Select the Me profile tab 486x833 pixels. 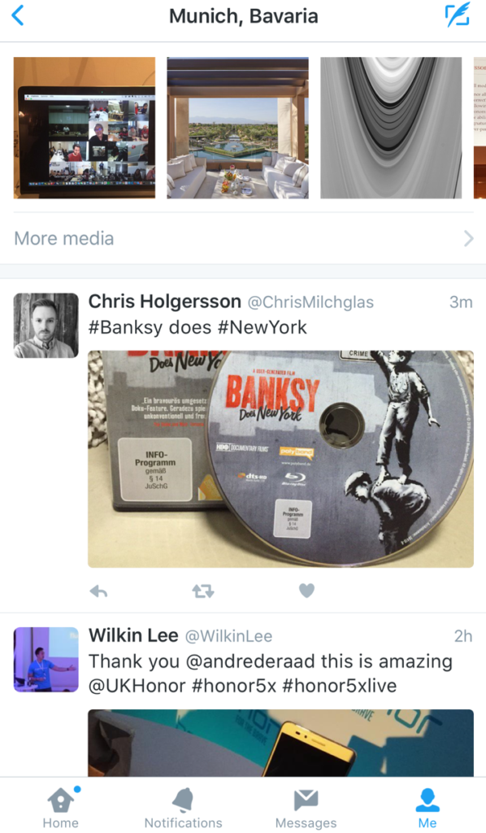pyautogui.click(x=427, y=807)
